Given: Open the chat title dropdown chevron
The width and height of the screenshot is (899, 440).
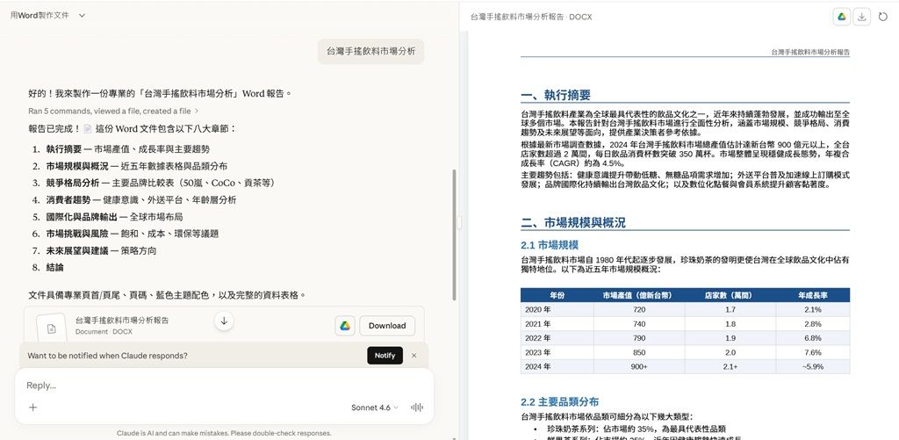Looking at the screenshot, I should [x=82, y=16].
